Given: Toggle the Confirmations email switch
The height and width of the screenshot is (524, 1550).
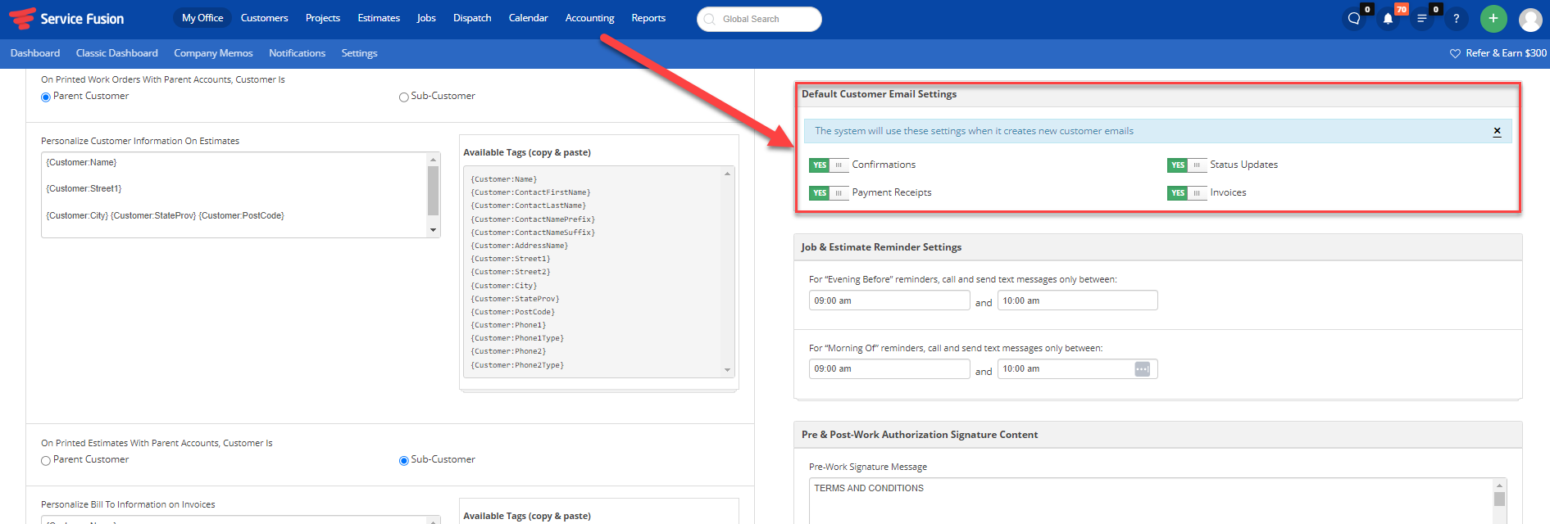Looking at the screenshot, I should pyautogui.click(x=828, y=165).
